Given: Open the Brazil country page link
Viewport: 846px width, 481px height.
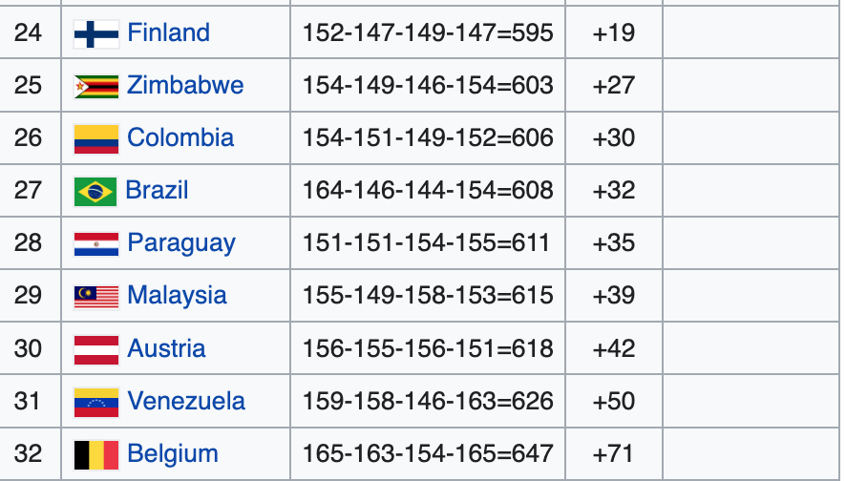Looking at the screenshot, I should coord(157,191).
